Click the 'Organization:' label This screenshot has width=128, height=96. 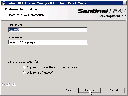pyautogui.click(x=16, y=37)
